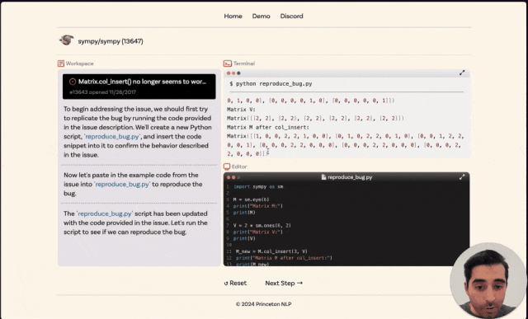
Task: Click the Workspace panel label
Action: tap(80, 63)
